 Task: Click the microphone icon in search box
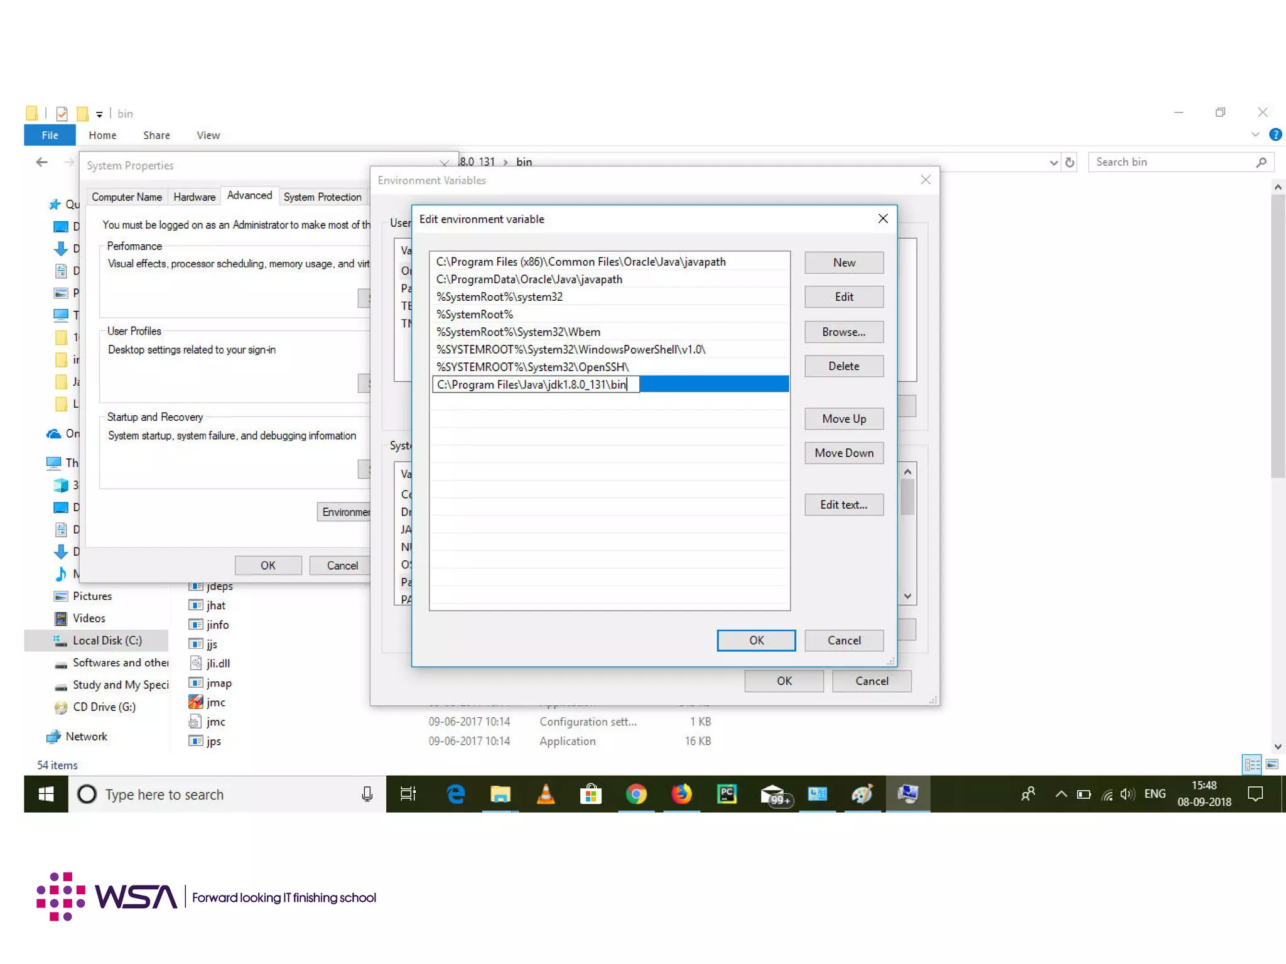pos(367,794)
